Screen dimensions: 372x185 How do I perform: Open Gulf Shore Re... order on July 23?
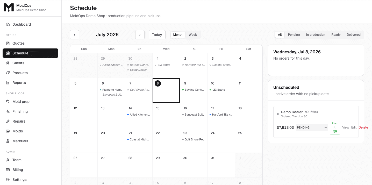194,139
